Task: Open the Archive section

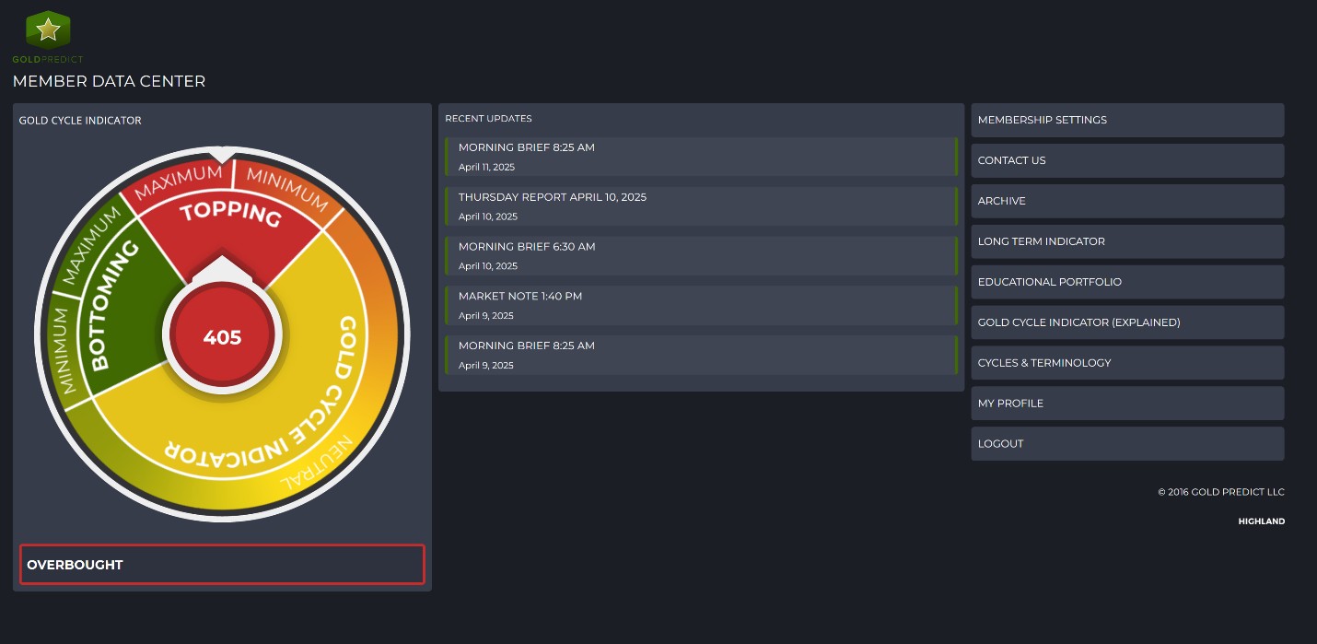Action: [1126, 201]
